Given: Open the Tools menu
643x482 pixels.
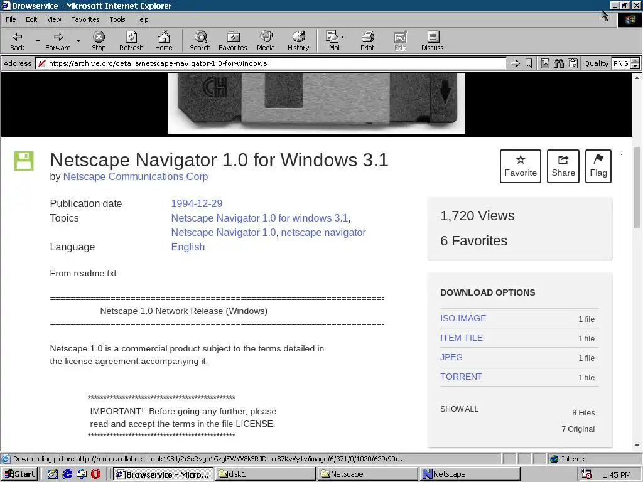Looking at the screenshot, I should [117, 19].
